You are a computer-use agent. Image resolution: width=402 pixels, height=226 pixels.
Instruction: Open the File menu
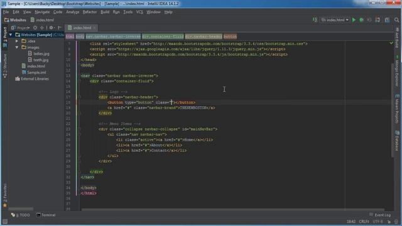(6, 12)
